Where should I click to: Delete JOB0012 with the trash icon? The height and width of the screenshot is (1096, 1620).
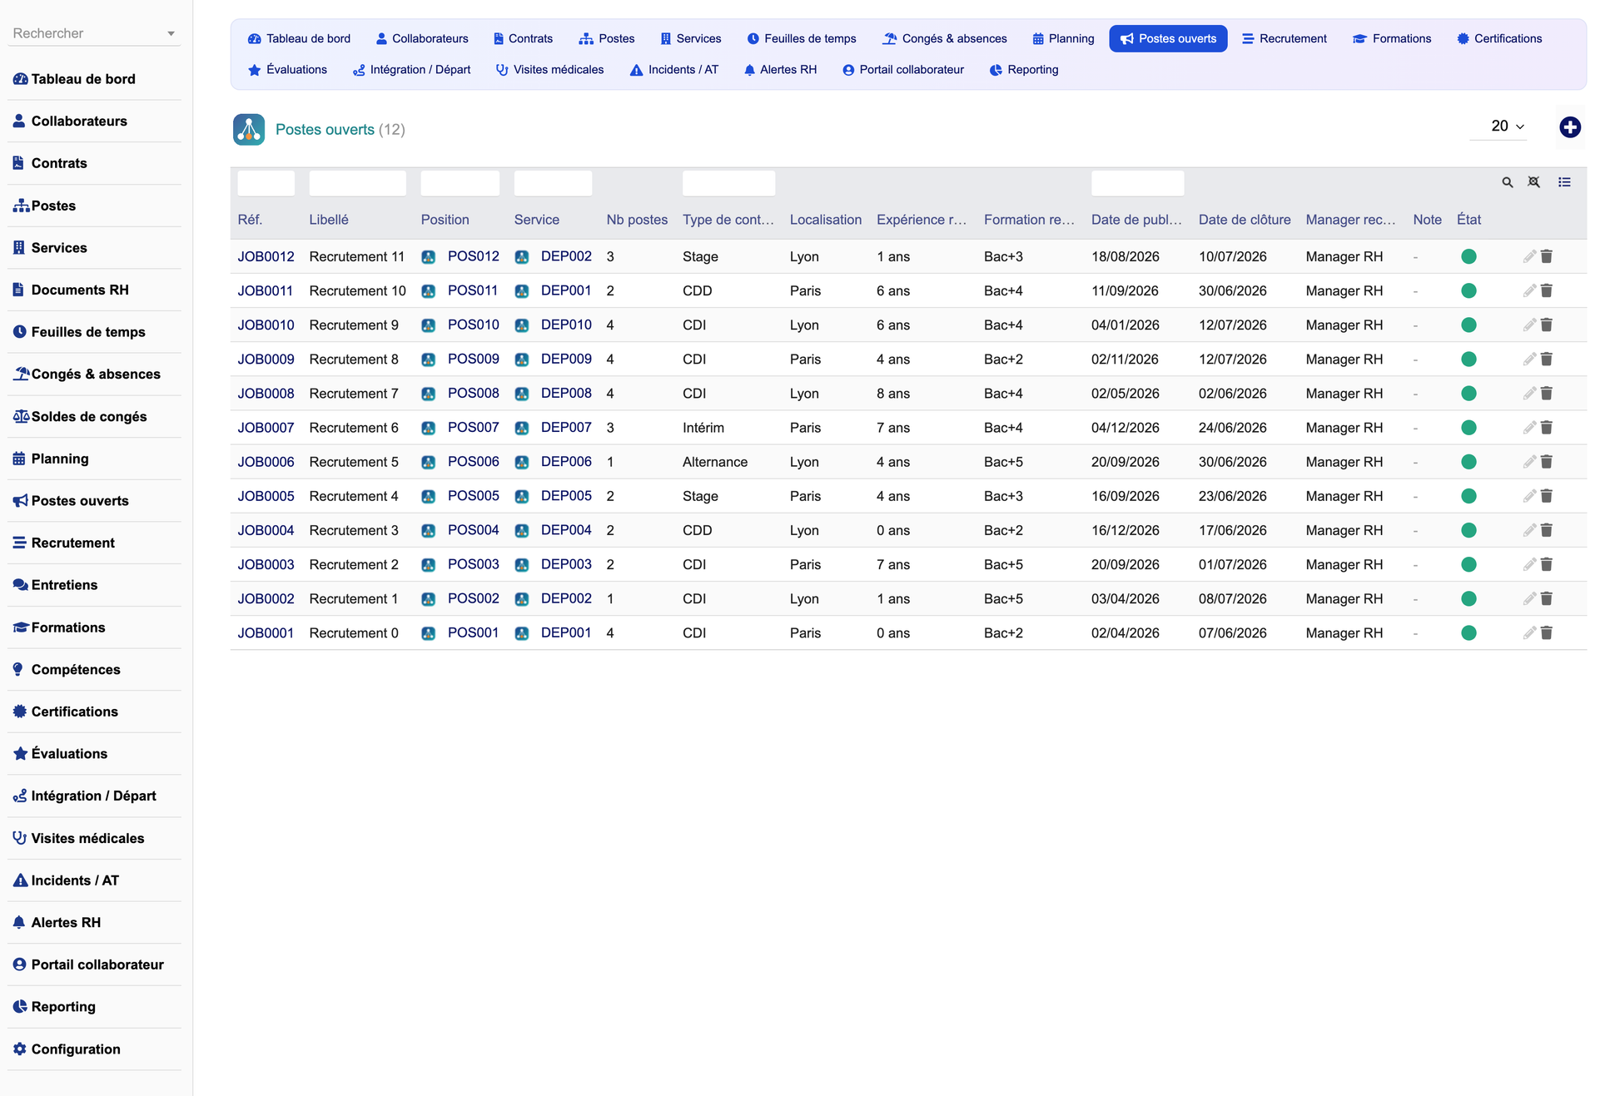click(x=1546, y=256)
